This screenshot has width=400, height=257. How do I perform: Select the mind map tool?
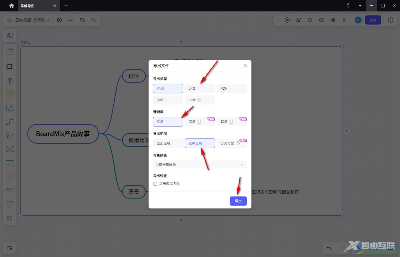[x=10, y=149]
